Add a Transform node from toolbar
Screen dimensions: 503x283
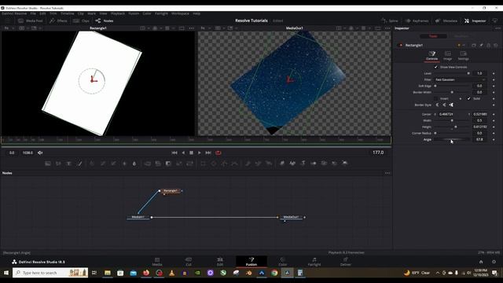coord(189,164)
